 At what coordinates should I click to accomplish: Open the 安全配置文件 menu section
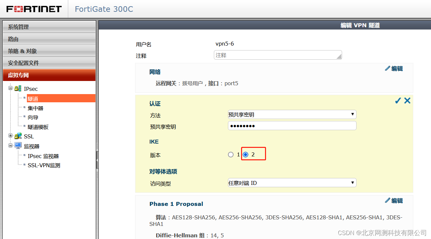[x=49, y=63]
